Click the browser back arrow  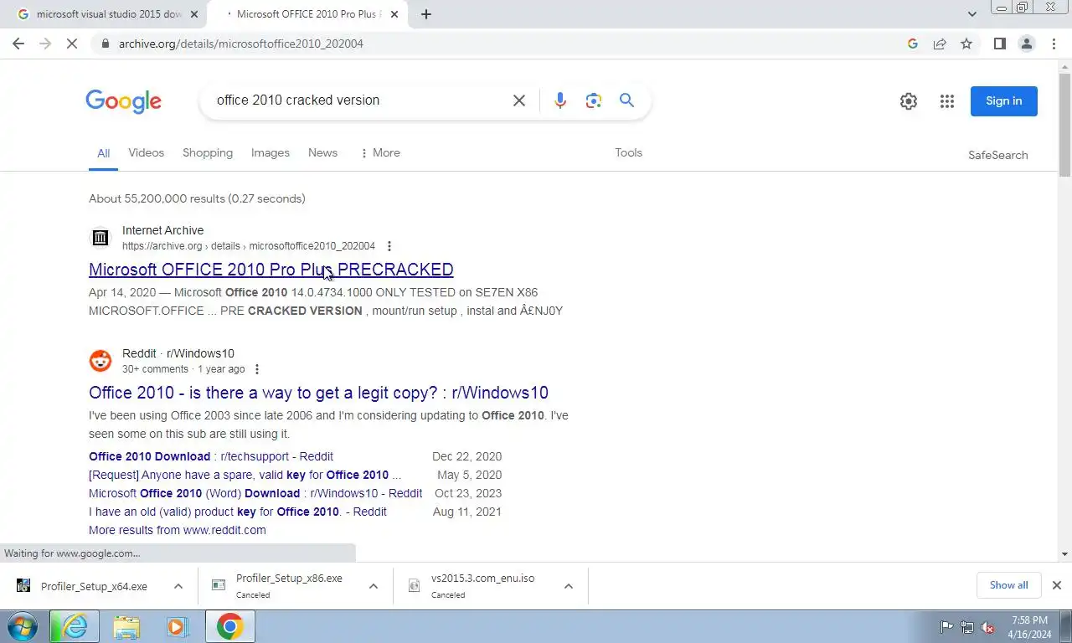pyautogui.click(x=18, y=44)
